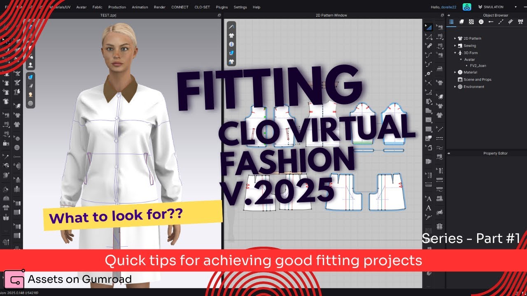
Task: Open the CONNECT menu
Action: click(x=180, y=7)
